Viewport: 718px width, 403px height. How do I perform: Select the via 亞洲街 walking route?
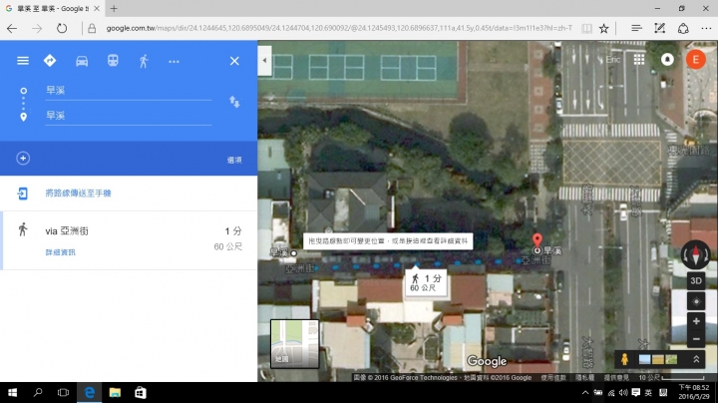click(130, 240)
